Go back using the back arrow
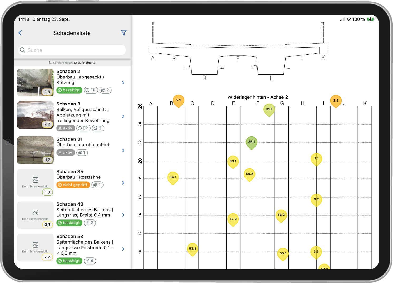 20,33
